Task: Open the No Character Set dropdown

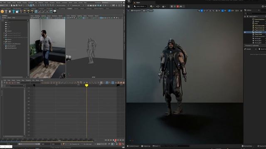Action: click(x=75, y=144)
